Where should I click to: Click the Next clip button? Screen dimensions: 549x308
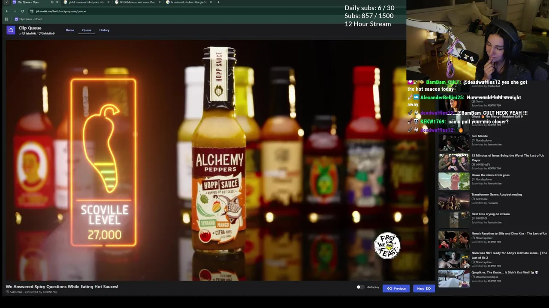[424, 288]
